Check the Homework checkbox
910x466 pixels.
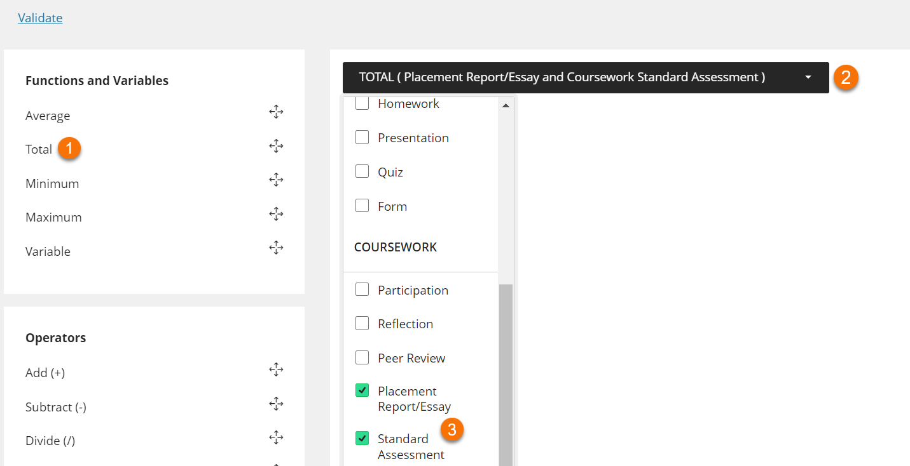[x=362, y=103]
